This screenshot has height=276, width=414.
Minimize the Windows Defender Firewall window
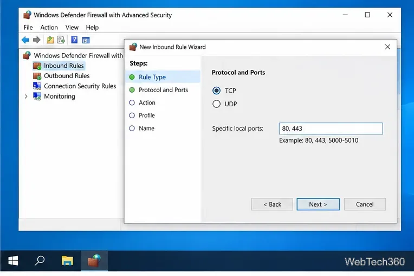(x=345, y=15)
